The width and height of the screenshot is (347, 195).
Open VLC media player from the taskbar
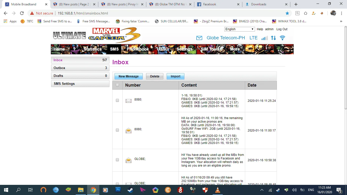217,190
